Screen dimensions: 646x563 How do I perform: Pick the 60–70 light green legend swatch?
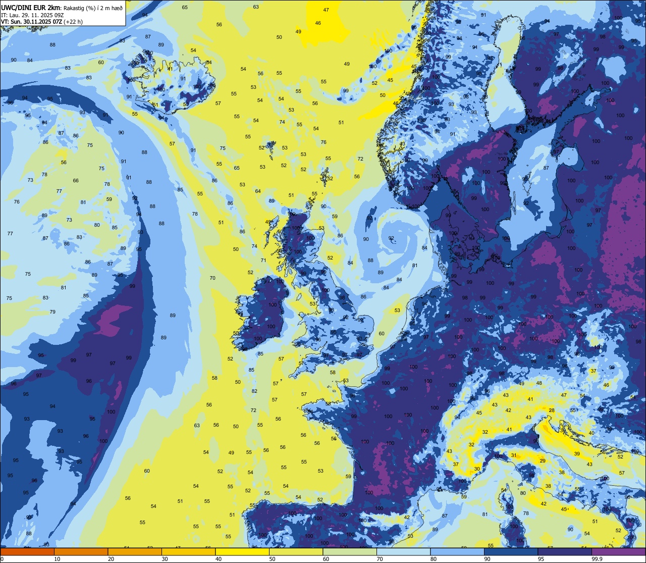(350, 551)
